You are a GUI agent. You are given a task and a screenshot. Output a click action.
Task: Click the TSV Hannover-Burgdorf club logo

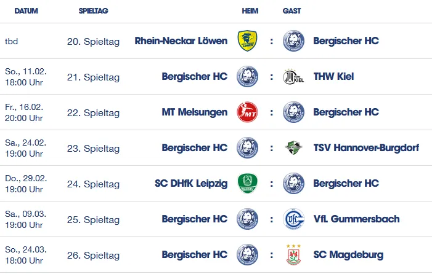[293, 148]
